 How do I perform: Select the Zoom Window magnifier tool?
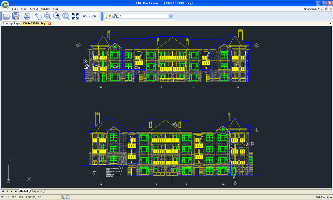47,16
